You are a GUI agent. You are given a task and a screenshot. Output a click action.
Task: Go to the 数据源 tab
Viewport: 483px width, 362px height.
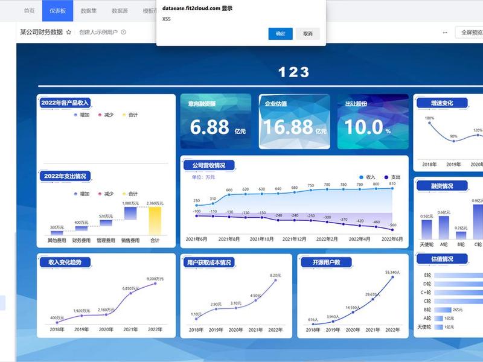[120, 11]
